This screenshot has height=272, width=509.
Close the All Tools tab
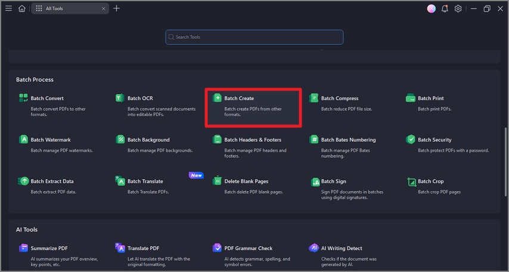(x=103, y=9)
